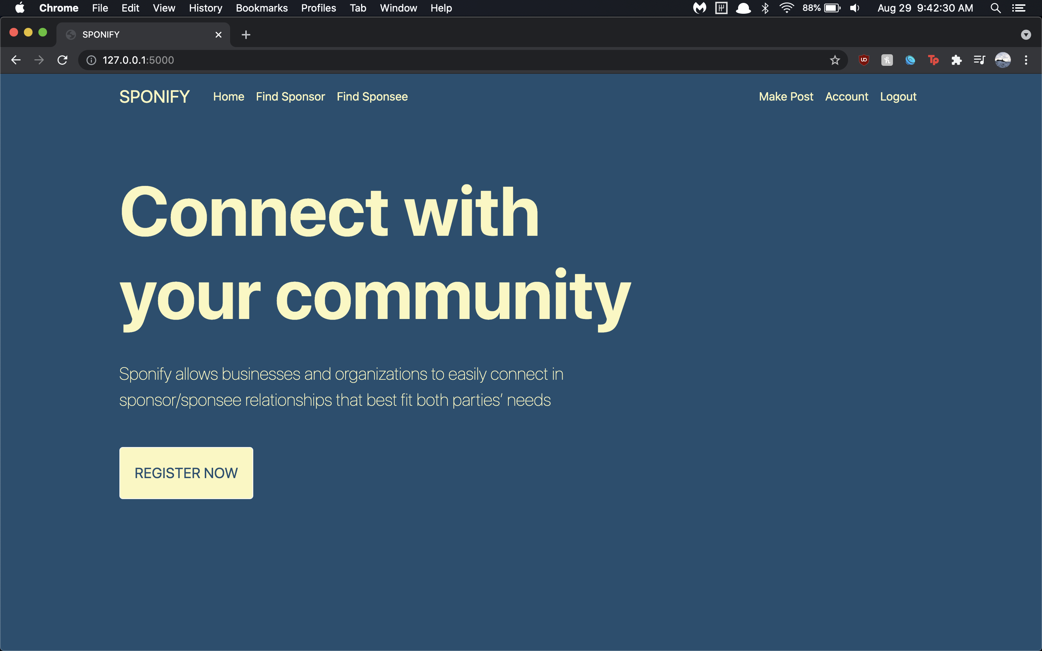This screenshot has height=651, width=1042.
Task: Open the Extensions puzzle piece icon
Action: 956,60
